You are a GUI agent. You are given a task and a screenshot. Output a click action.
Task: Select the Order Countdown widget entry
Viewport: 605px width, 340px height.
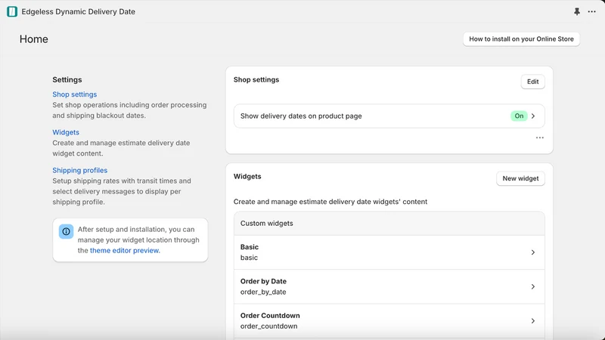[x=389, y=320]
